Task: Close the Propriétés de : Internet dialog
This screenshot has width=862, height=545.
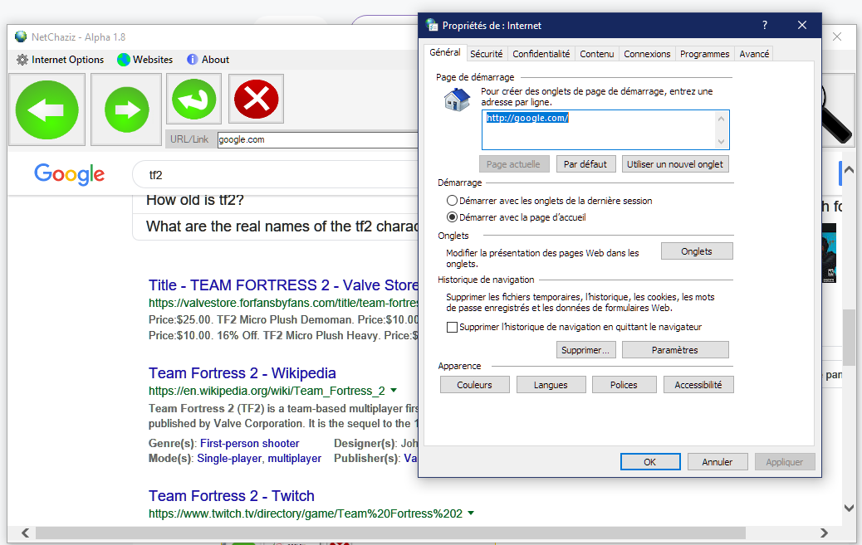Action: 802,25
